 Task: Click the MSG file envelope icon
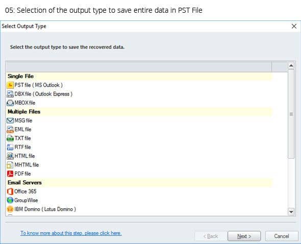point(10,120)
